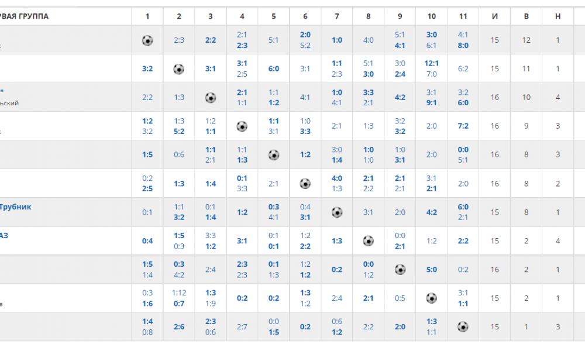Click the Н column header
Screen dimensions: 585x351
coord(558,16)
